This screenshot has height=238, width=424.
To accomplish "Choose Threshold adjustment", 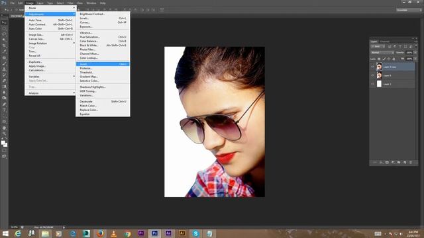I will (103, 73).
